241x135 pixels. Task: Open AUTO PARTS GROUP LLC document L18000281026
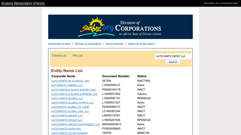click(67, 120)
